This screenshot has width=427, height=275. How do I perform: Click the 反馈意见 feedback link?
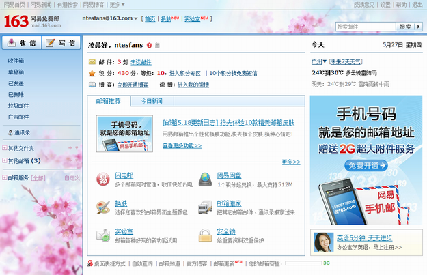click(364, 5)
